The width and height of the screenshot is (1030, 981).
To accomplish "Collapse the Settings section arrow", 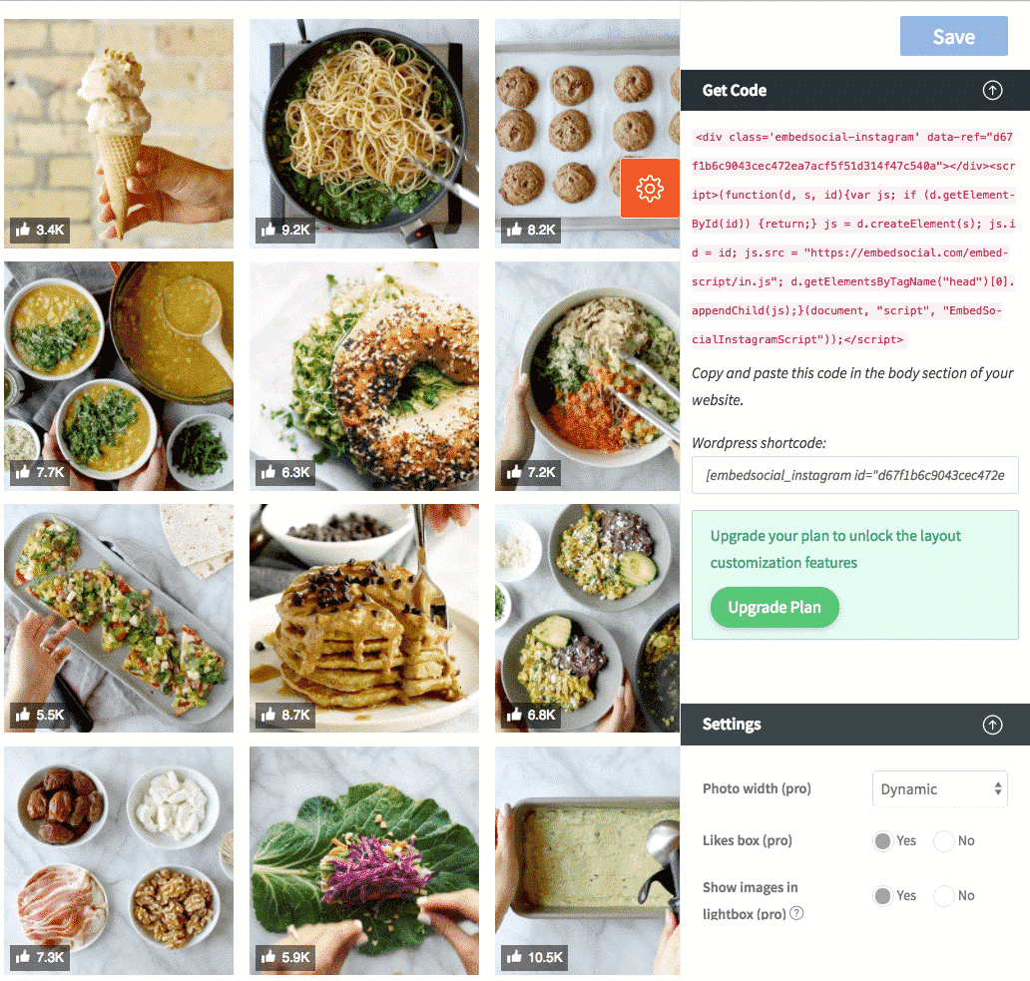I will (992, 725).
